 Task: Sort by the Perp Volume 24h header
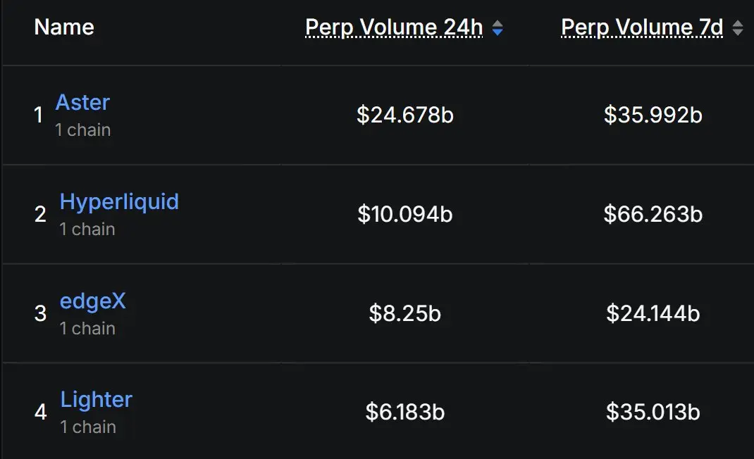click(394, 27)
